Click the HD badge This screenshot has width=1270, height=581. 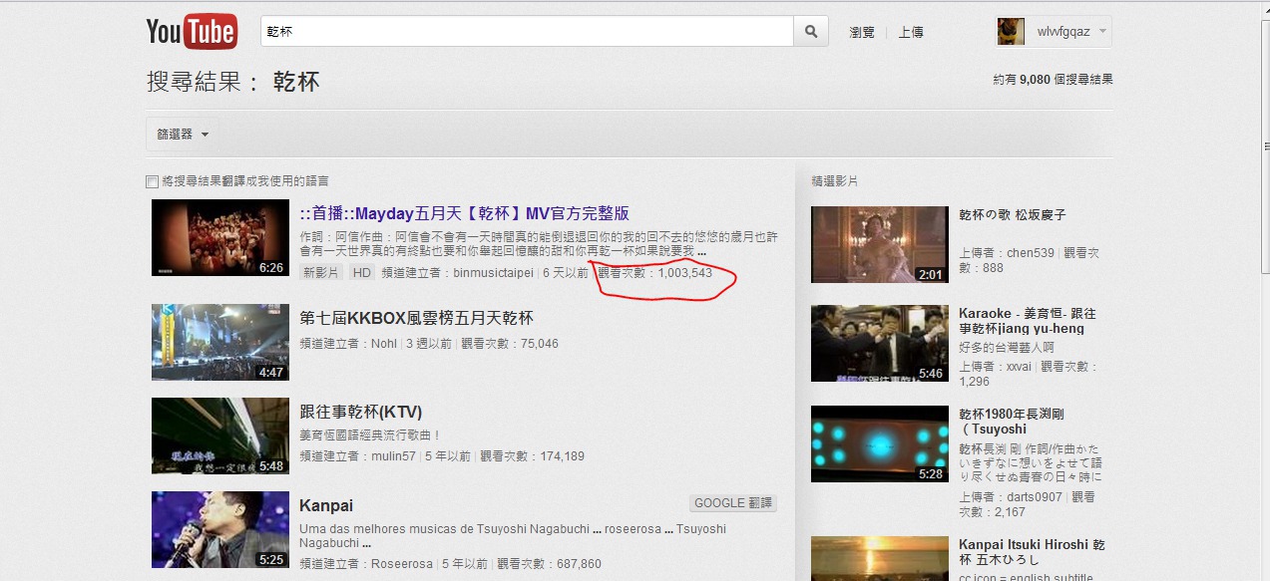362,272
